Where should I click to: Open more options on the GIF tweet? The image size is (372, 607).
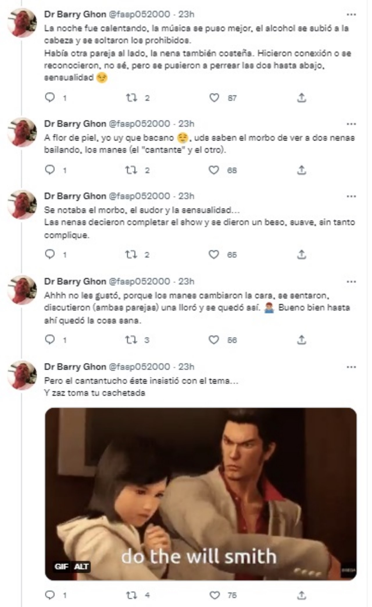pyautogui.click(x=351, y=367)
